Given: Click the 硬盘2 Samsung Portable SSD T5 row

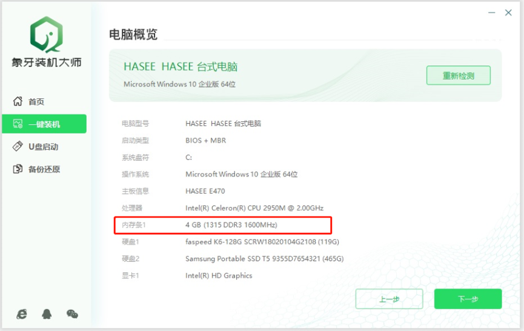Looking at the screenshot, I should coord(264,259).
